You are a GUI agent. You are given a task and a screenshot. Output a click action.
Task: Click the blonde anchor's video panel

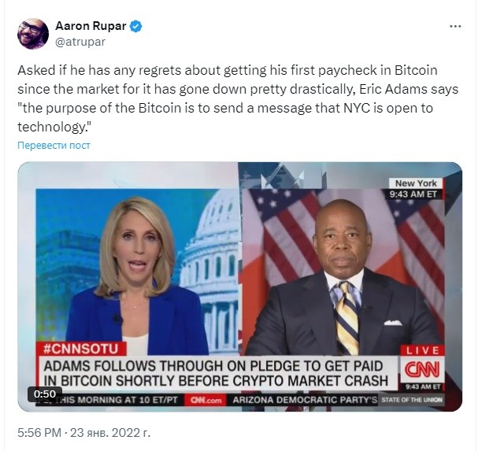click(x=138, y=272)
